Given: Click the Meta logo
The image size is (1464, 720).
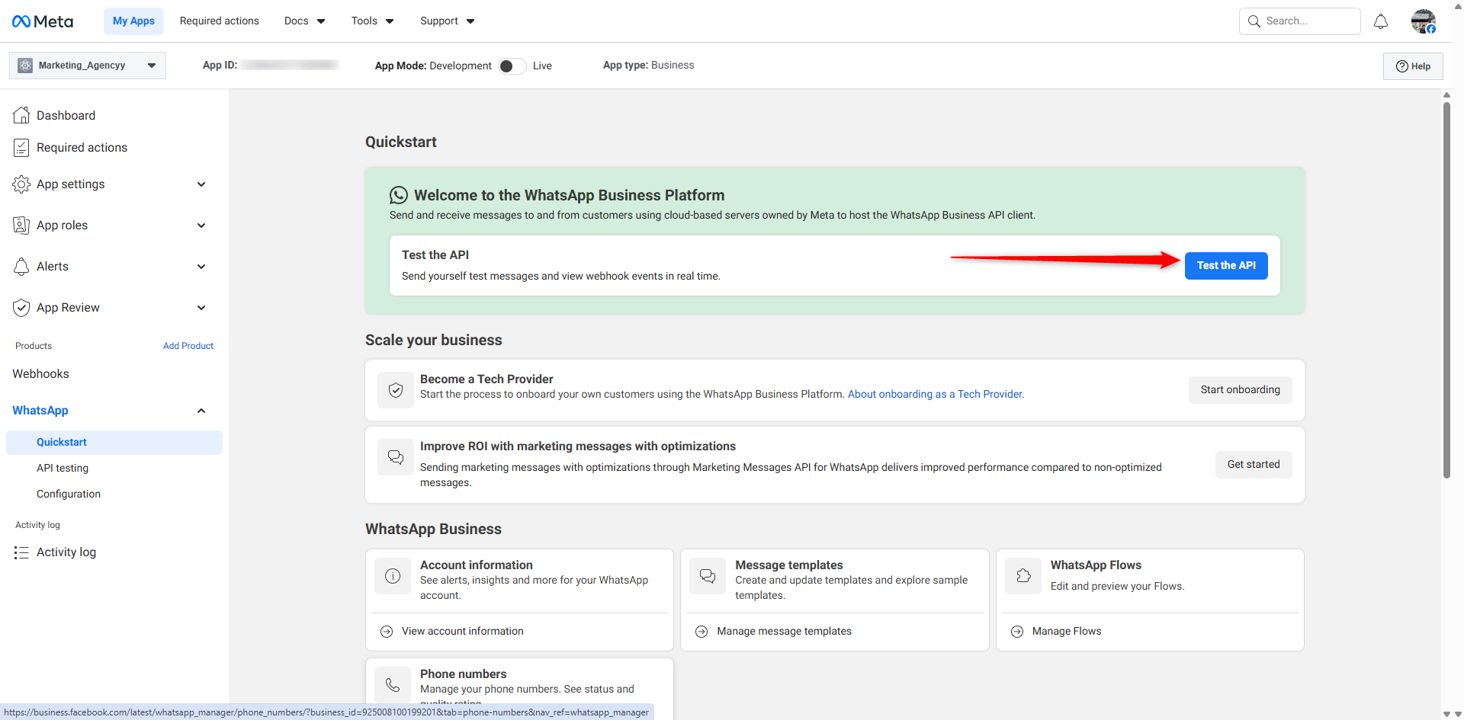Looking at the screenshot, I should coord(43,21).
